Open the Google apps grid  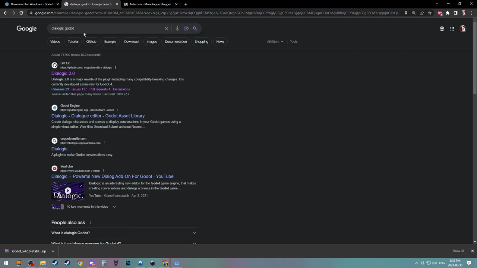[452, 29]
